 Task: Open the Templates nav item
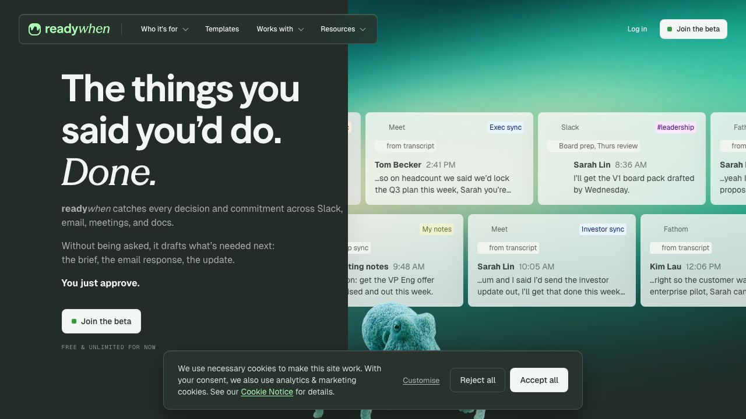[x=222, y=29]
